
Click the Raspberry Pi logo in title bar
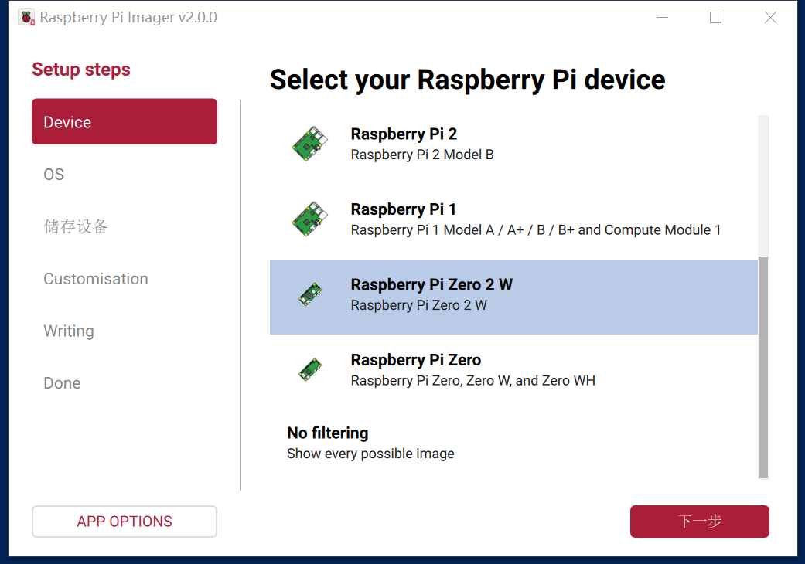point(27,17)
